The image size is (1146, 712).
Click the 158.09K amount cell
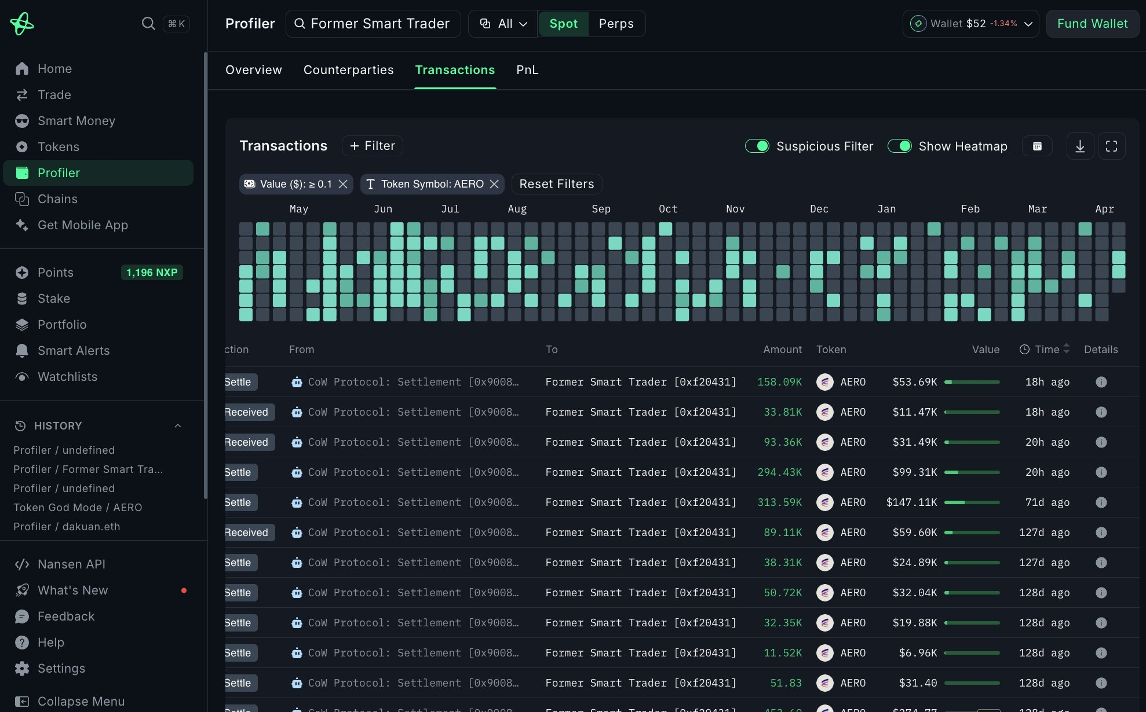pos(779,382)
